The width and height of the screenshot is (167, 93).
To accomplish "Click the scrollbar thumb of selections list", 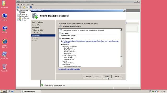I will [121, 44].
